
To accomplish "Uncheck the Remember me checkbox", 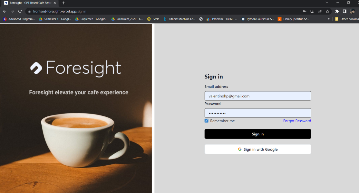I will (207, 121).
